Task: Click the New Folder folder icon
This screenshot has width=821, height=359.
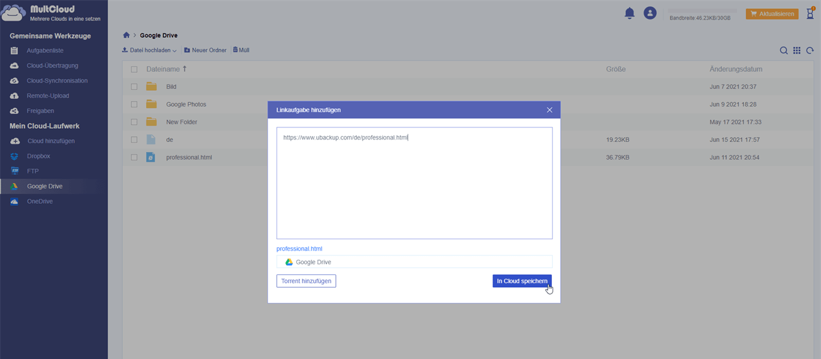Action: [151, 122]
